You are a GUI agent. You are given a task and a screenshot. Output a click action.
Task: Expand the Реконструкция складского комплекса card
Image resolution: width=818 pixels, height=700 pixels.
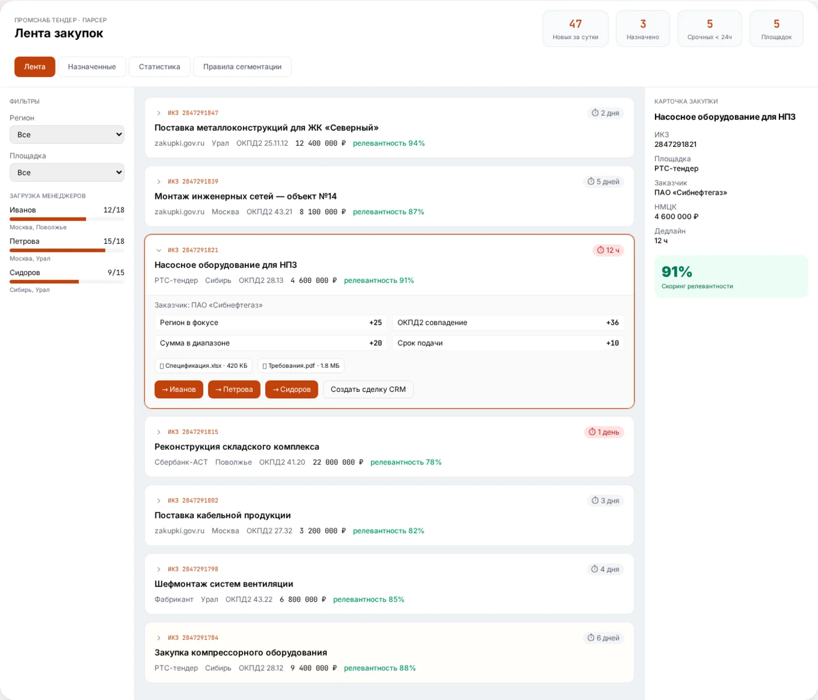158,432
